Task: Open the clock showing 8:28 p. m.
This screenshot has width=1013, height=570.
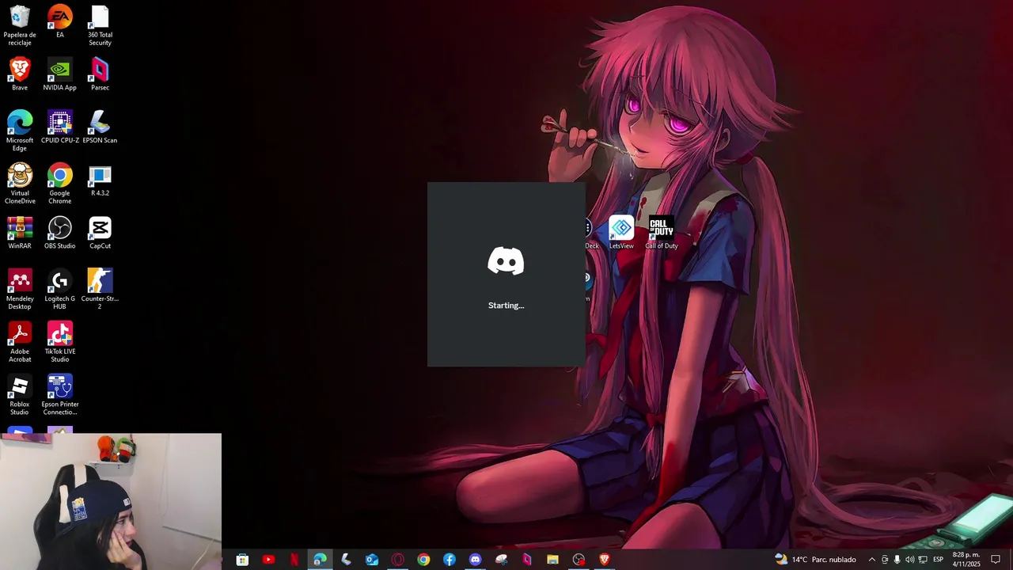Action: tap(966, 560)
